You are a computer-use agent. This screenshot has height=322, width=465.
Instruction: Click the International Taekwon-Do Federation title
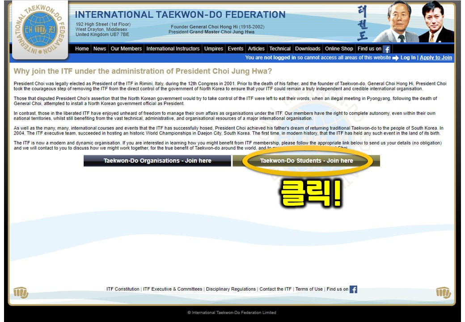180,14
